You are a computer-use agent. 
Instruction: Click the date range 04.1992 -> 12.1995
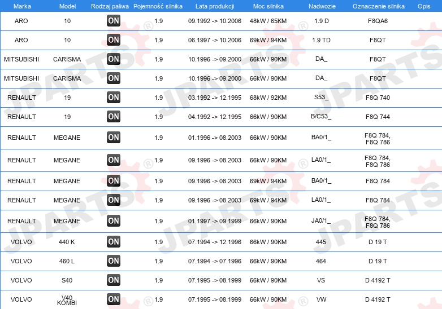point(215,117)
